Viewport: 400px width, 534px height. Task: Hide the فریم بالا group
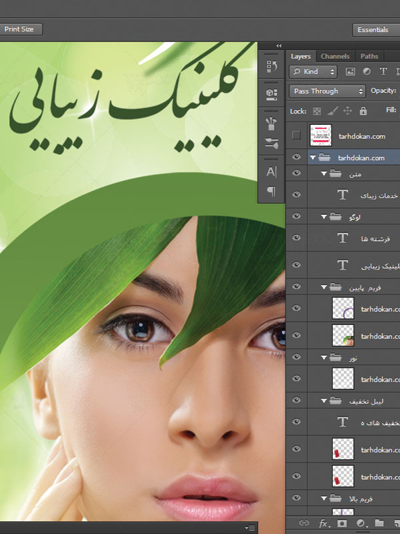coord(296,498)
